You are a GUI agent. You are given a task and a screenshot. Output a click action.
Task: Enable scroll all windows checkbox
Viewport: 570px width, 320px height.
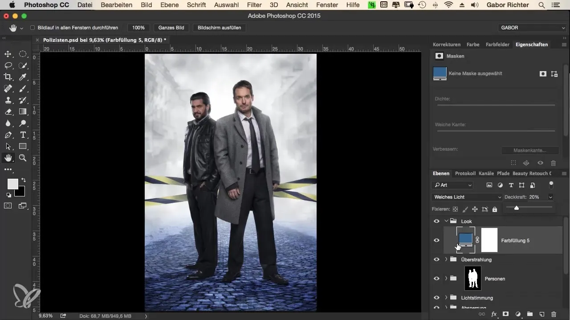tap(33, 28)
